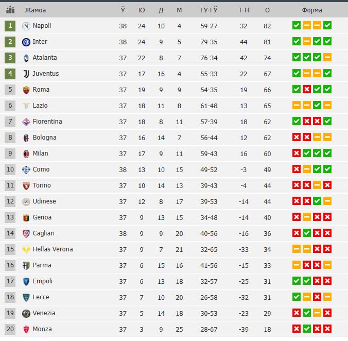
Task: Click the standings chart icon in header
Action: coord(10,10)
